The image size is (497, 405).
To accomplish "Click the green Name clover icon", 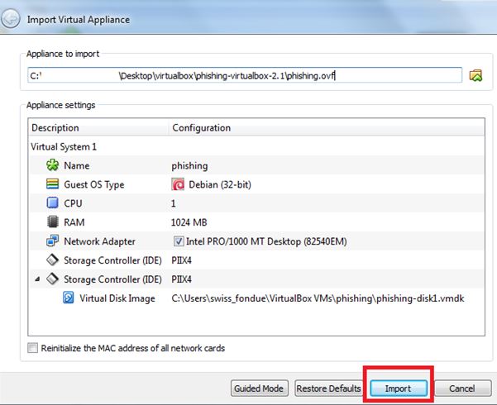I will point(52,165).
